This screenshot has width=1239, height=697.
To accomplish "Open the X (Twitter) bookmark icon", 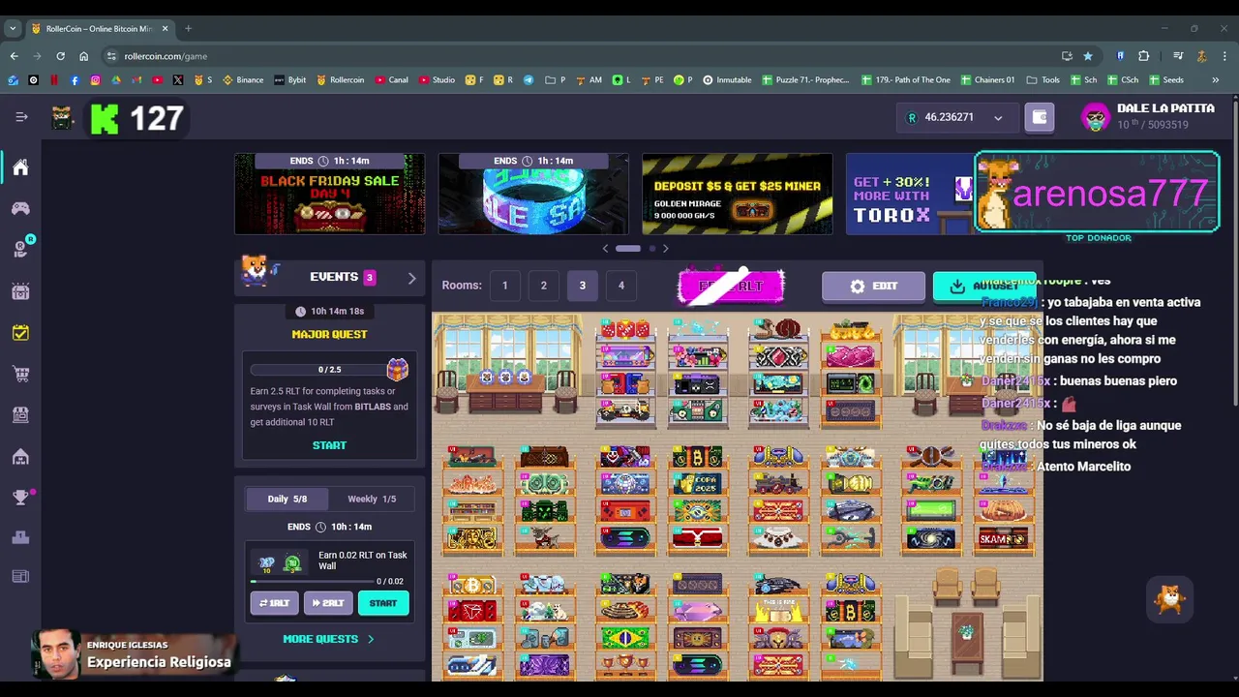I will (x=177, y=80).
